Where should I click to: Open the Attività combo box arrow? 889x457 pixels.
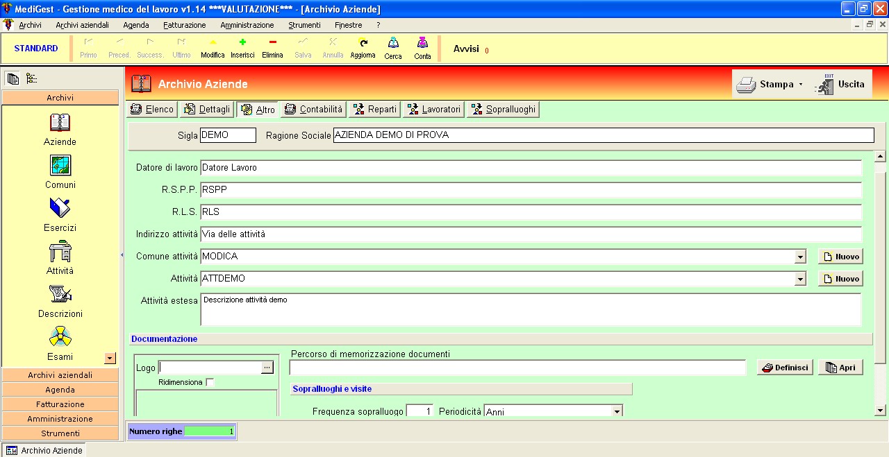(x=801, y=279)
